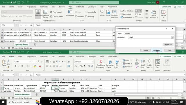Click the Search box in upper title bar
The height and width of the screenshot is (105, 186).
click(94, 2)
